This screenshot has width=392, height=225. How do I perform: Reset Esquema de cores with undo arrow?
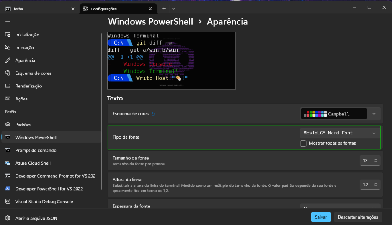pyautogui.click(x=154, y=114)
